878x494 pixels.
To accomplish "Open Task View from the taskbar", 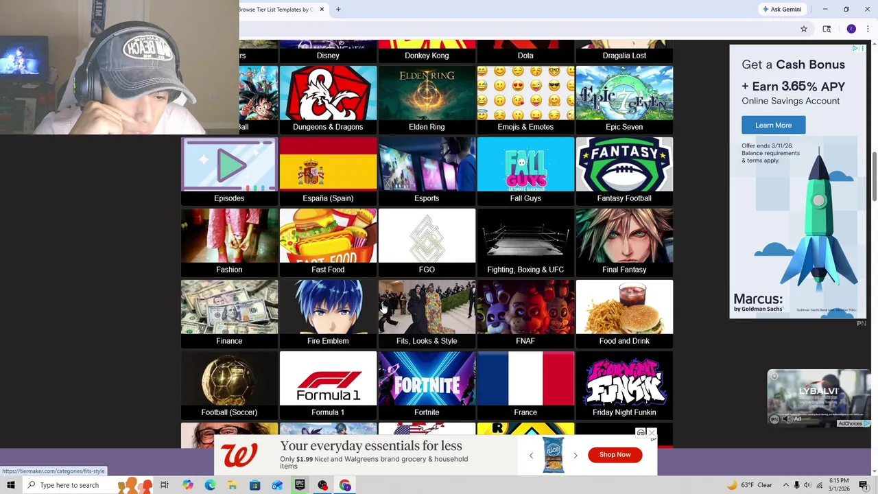I will 165,485.
